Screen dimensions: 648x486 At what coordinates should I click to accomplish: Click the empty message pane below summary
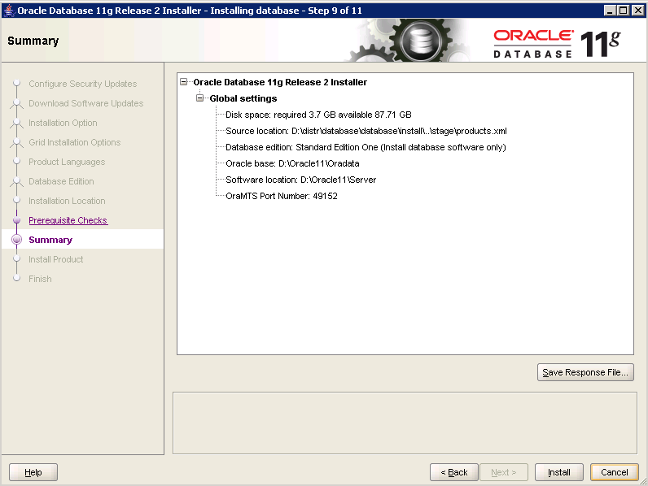tap(405, 423)
